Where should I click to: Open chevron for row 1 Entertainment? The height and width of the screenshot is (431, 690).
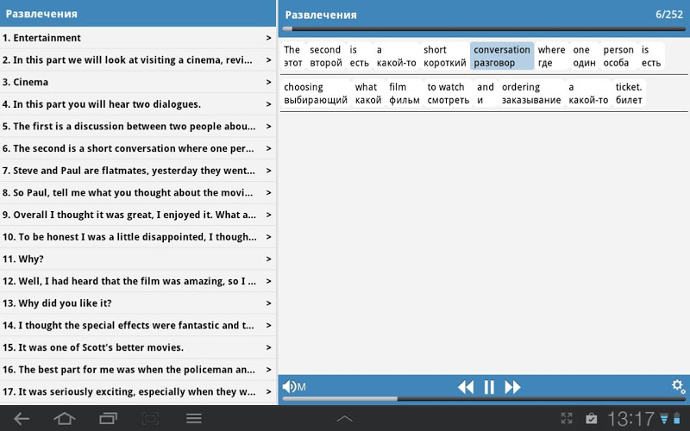point(268,38)
